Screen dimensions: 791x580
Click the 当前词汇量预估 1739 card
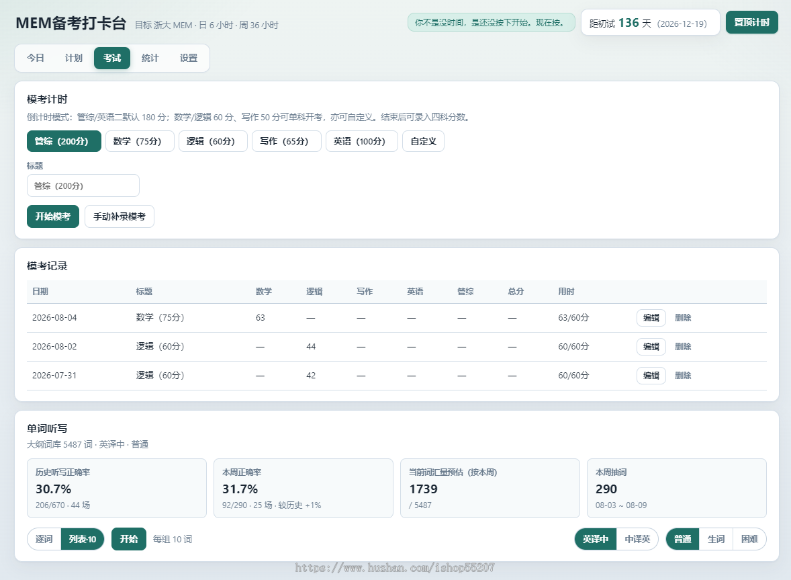(x=490, y=488)
